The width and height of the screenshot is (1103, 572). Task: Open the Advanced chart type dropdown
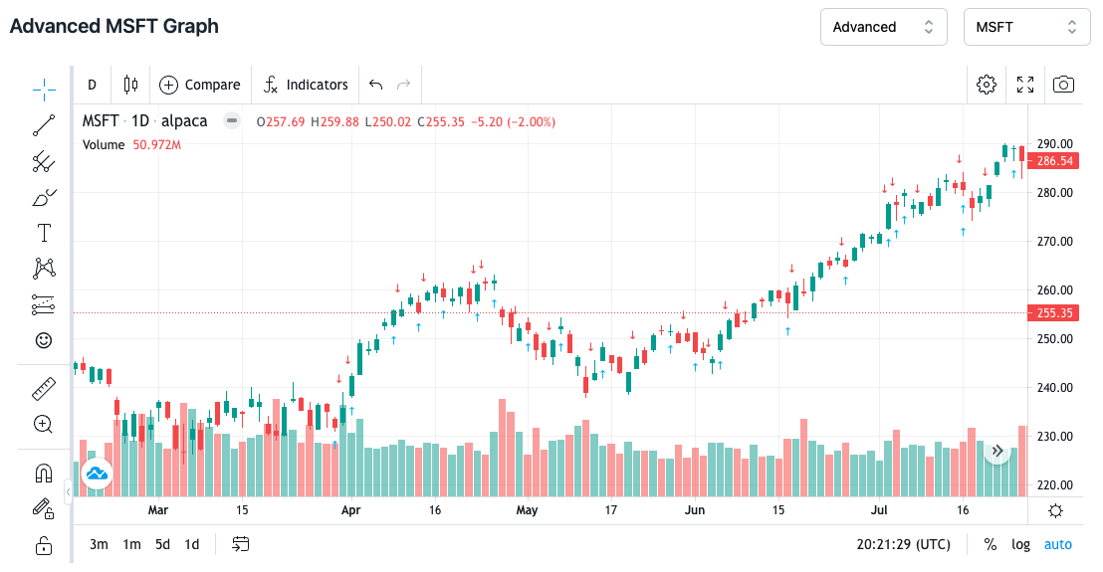click(x=883, y=27)
